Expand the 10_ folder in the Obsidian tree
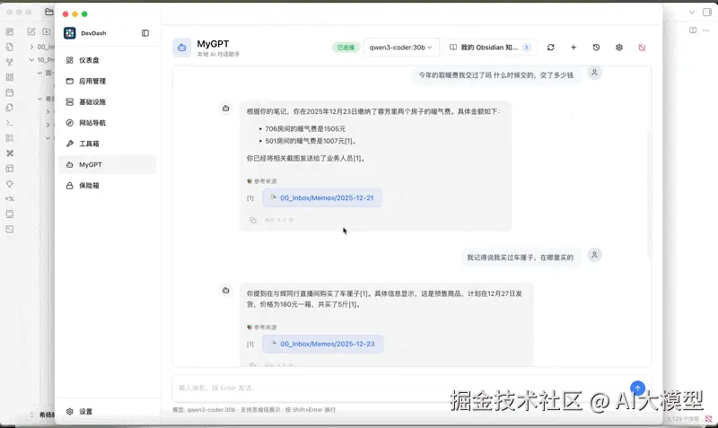This screenshot has width=718, height=428. [32, 59]
